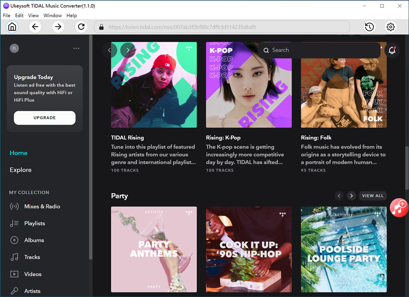Image resolution: width=409 pixels, height=297 pixels.
Task: Minimize the Ukeysoft window
Action: [364, 6]
